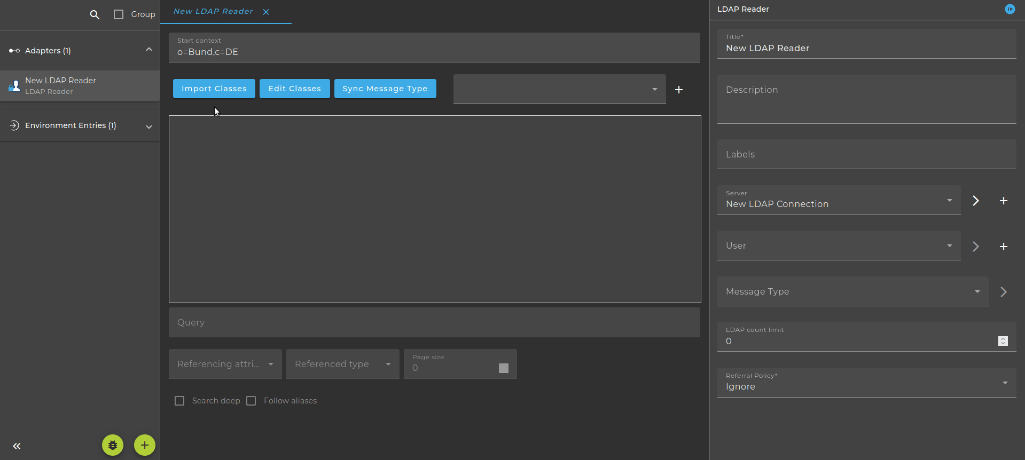Viewport: 1025px width, 460px height.
Task: Click the LDAP Reader adapter icon
Action: (14, 85)
